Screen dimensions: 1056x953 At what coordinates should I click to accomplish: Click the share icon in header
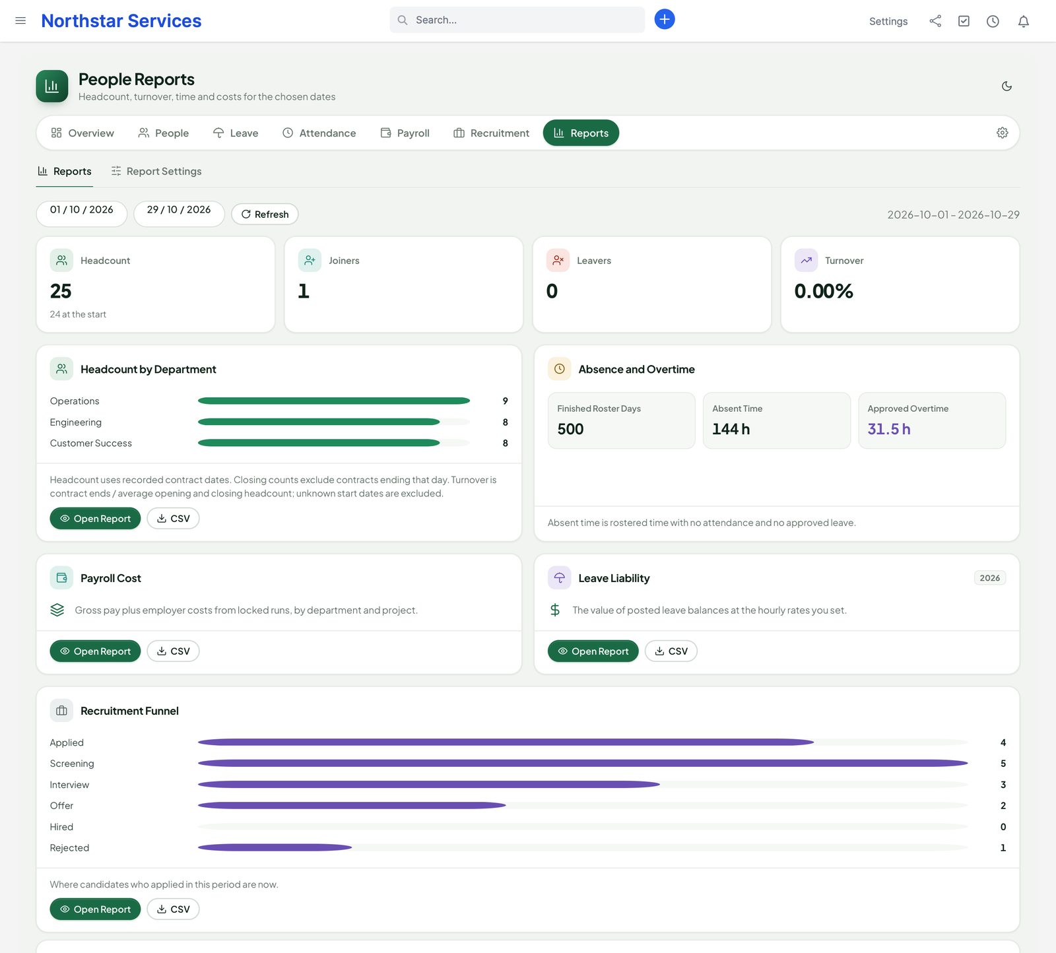[935, 21]
